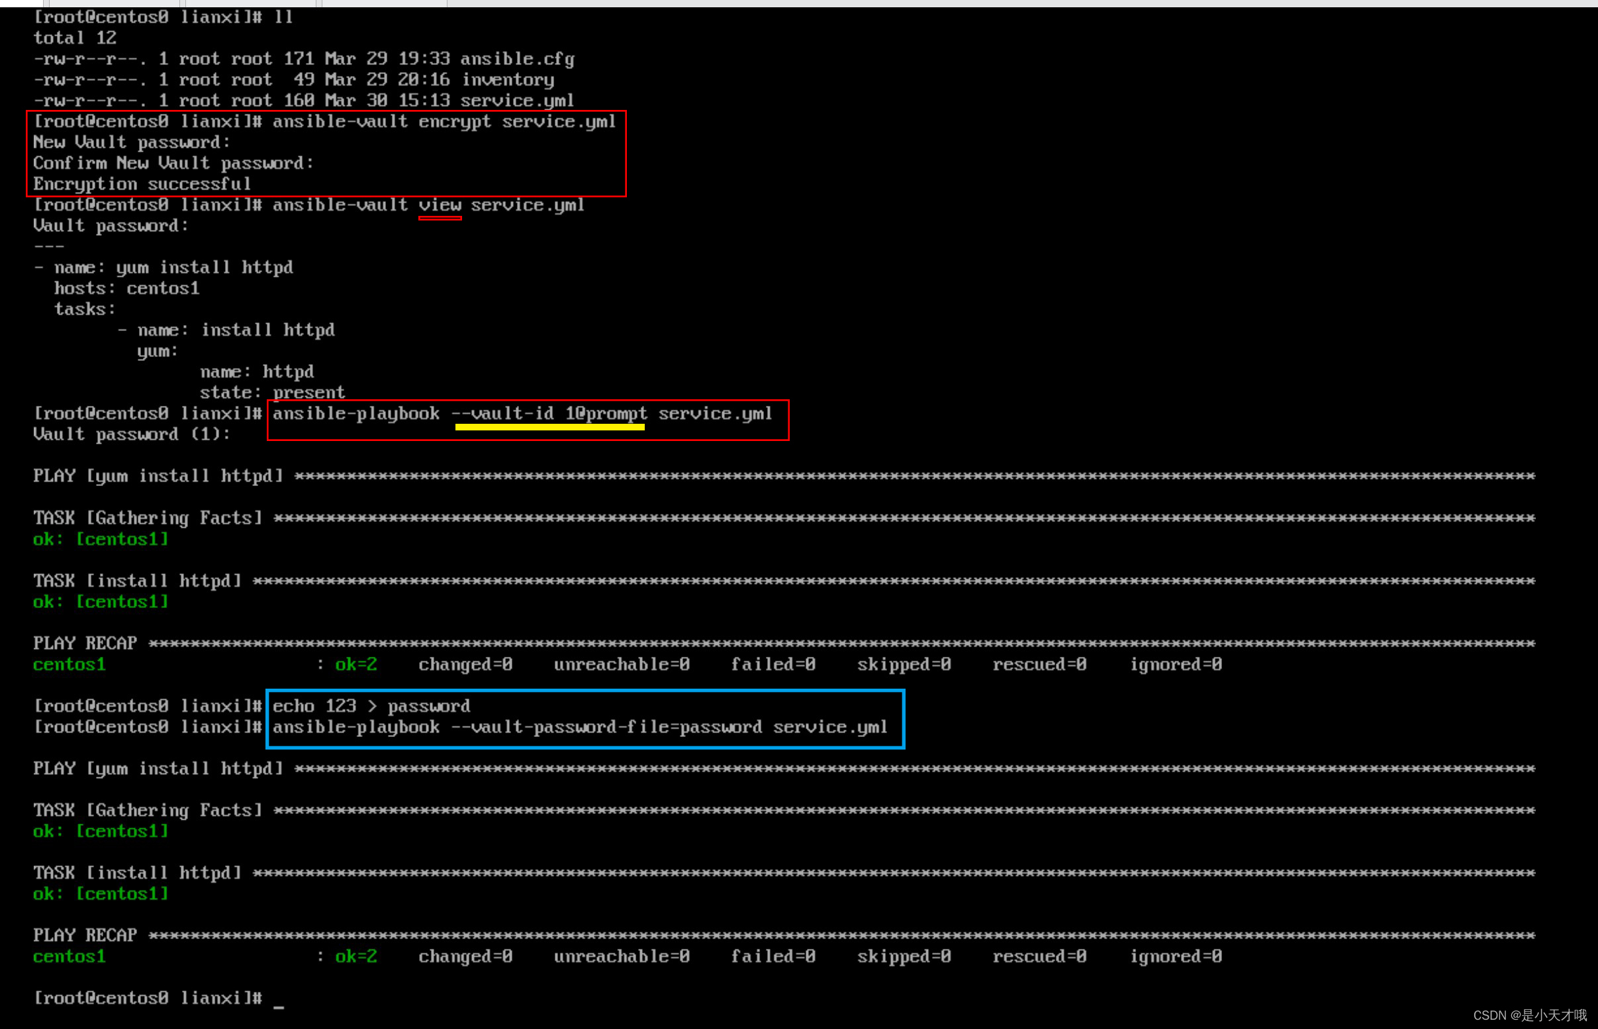Select the highlighted --vault-id 1@prompt option

[549, 413]
